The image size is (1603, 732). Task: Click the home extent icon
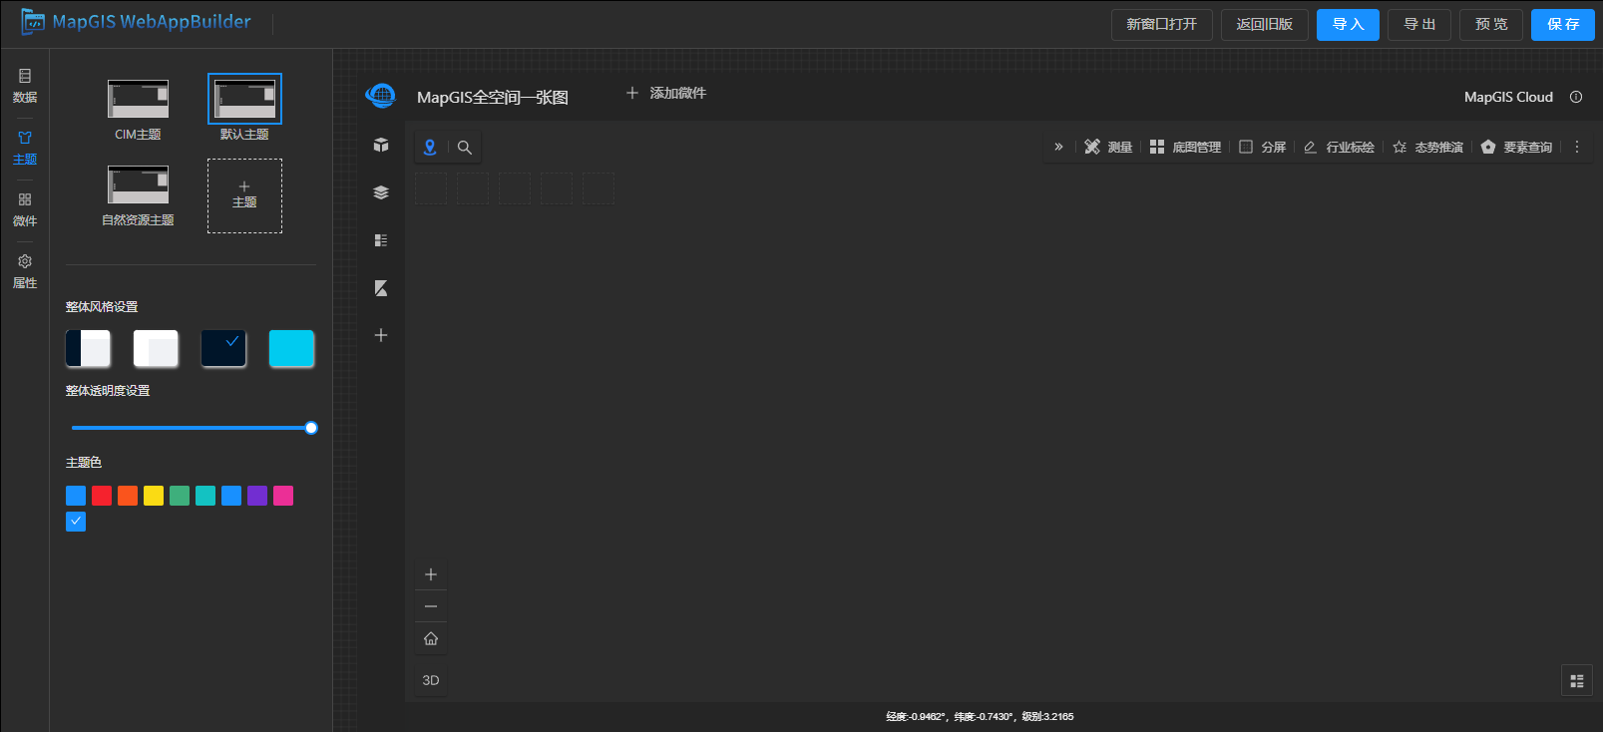tap(431, 638)
